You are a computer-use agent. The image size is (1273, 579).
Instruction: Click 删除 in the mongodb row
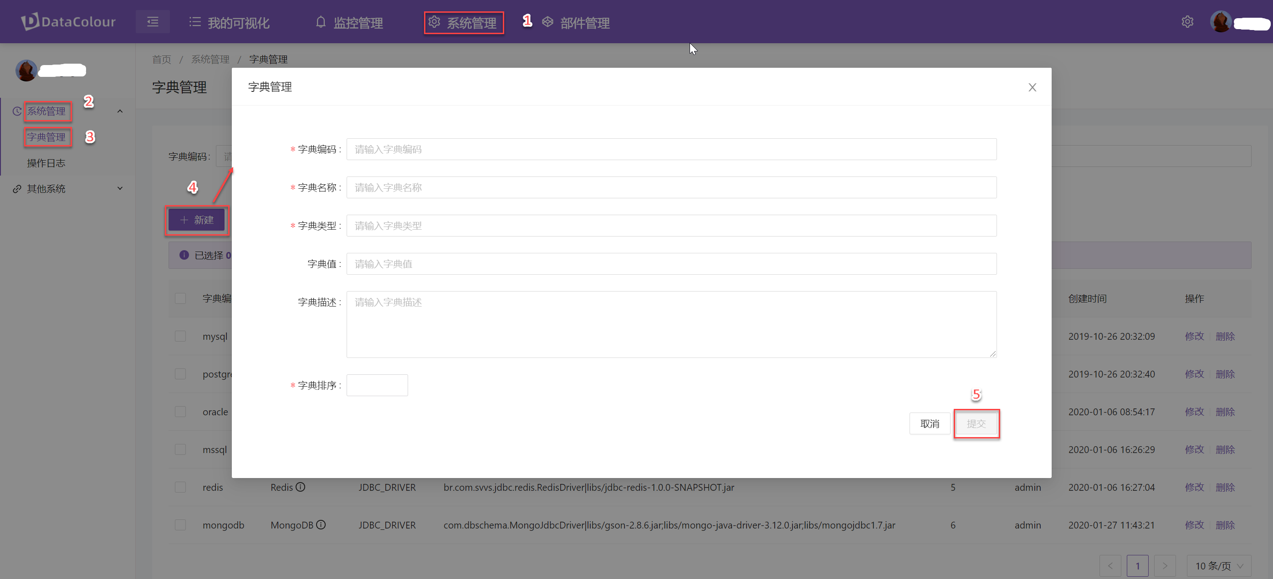(1225, 525)
